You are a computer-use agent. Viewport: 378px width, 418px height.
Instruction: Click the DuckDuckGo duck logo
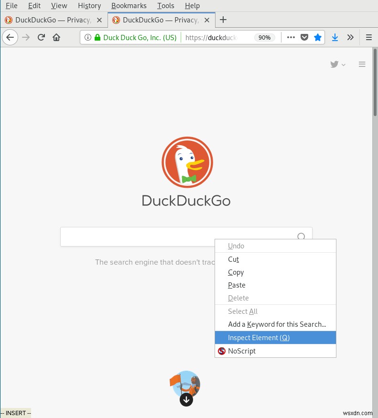(187, 162)
